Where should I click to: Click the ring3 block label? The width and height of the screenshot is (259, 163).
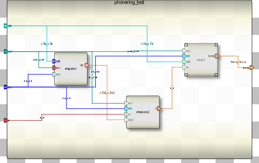point(201,60)
